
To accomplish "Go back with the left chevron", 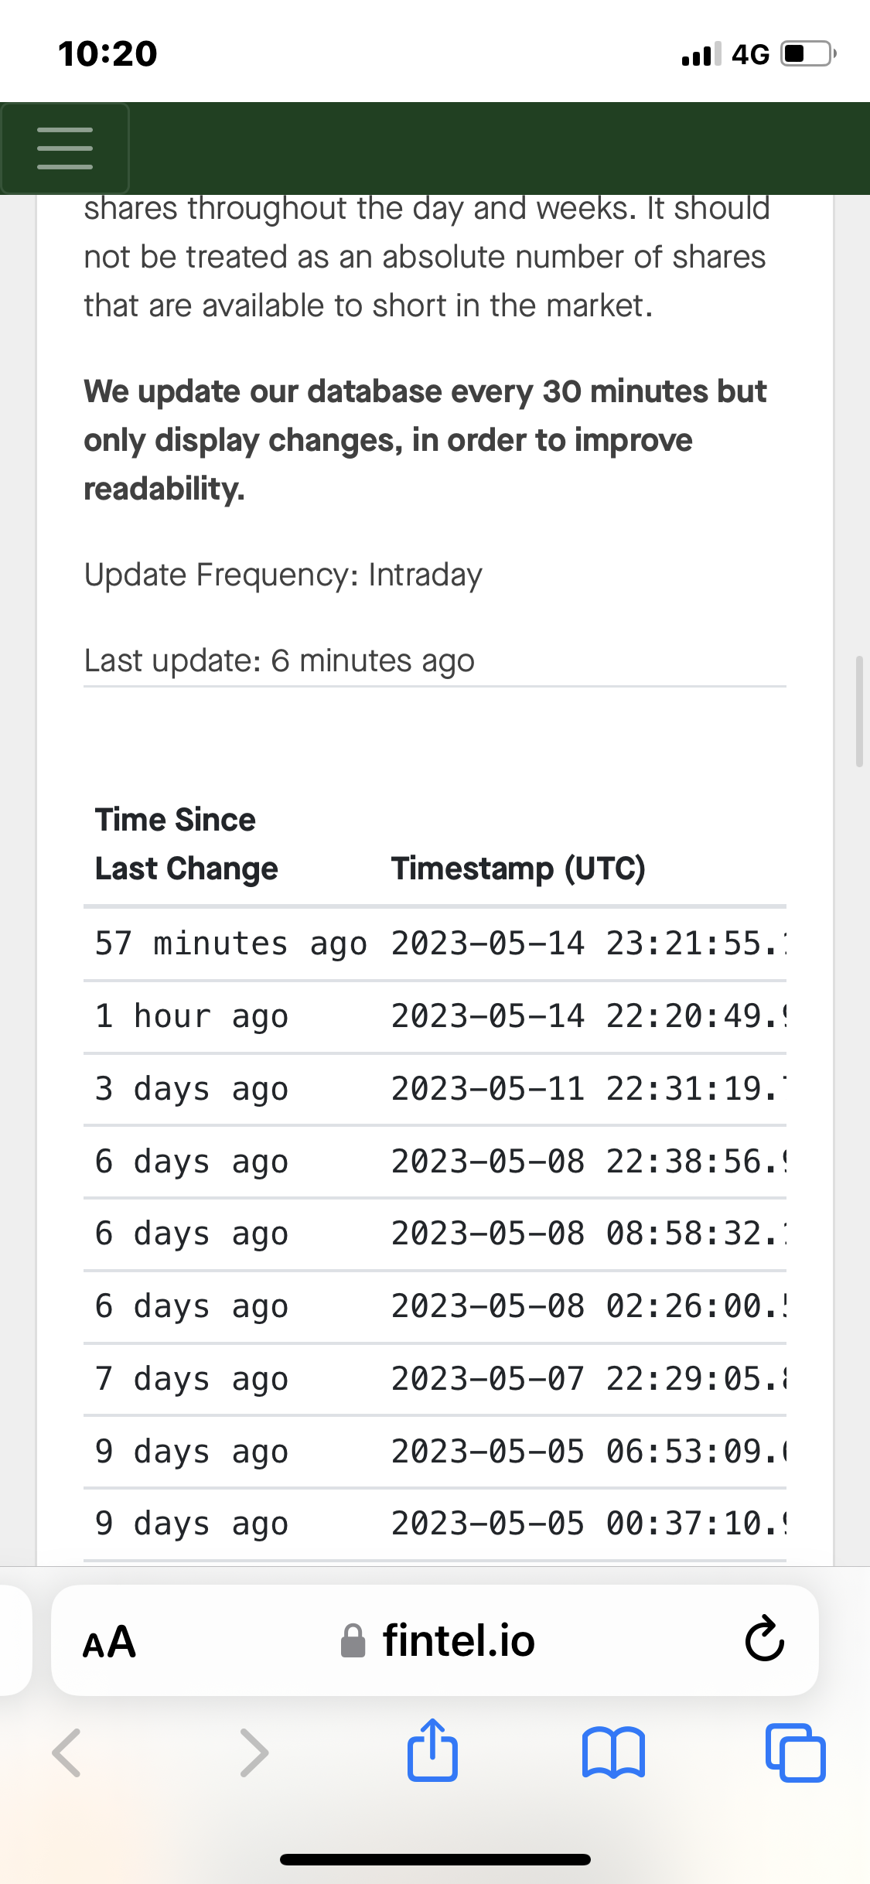I will (67, 1752).
